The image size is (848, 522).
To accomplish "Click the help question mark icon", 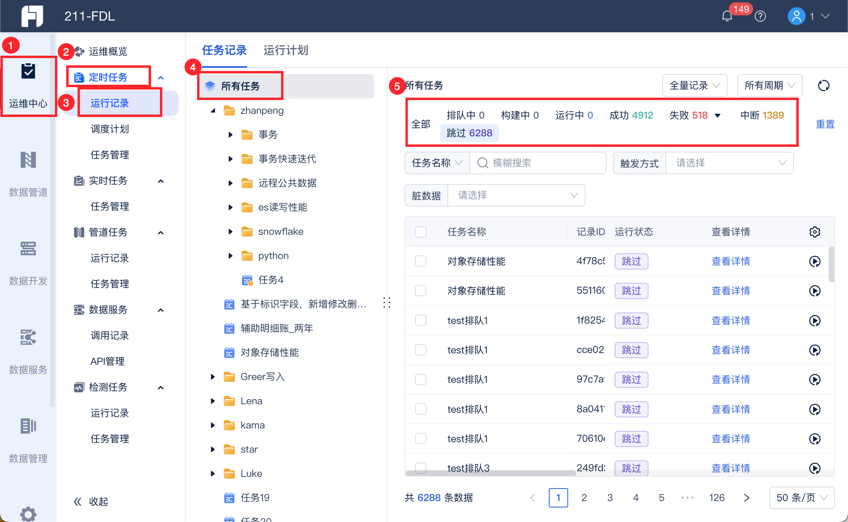I will point(760,16).
